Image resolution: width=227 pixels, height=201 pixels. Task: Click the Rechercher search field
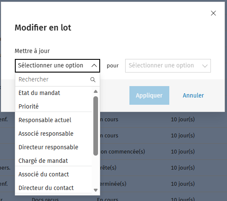point(57,79)
